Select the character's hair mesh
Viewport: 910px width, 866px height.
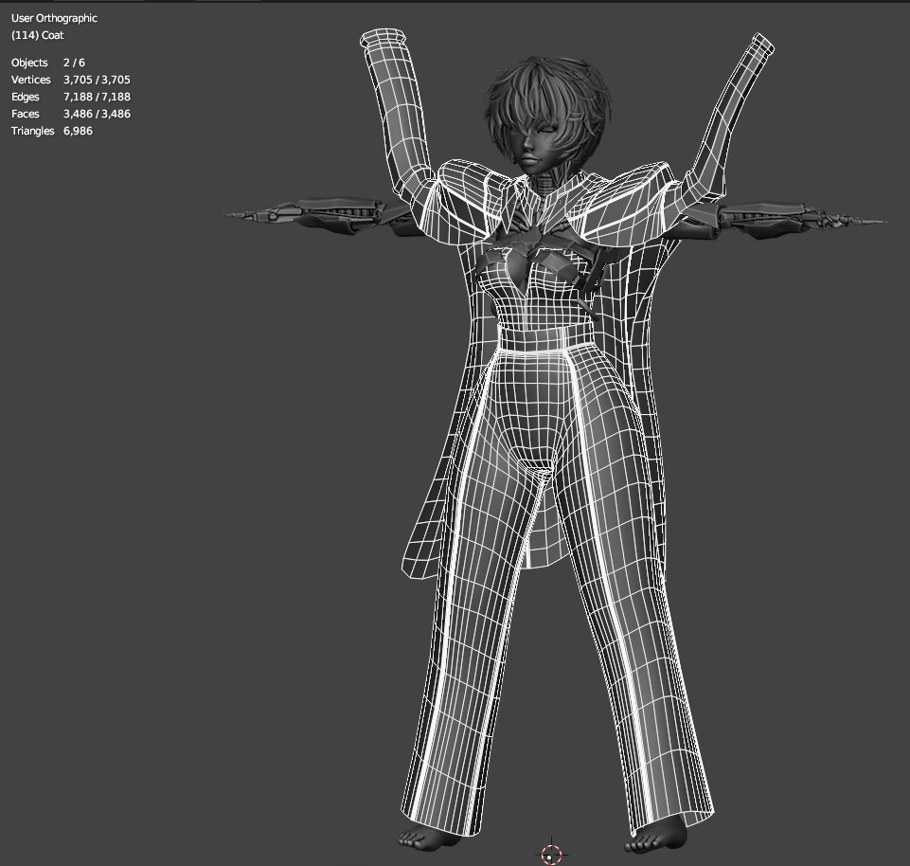pyautogui.click(x=547, y=93)
